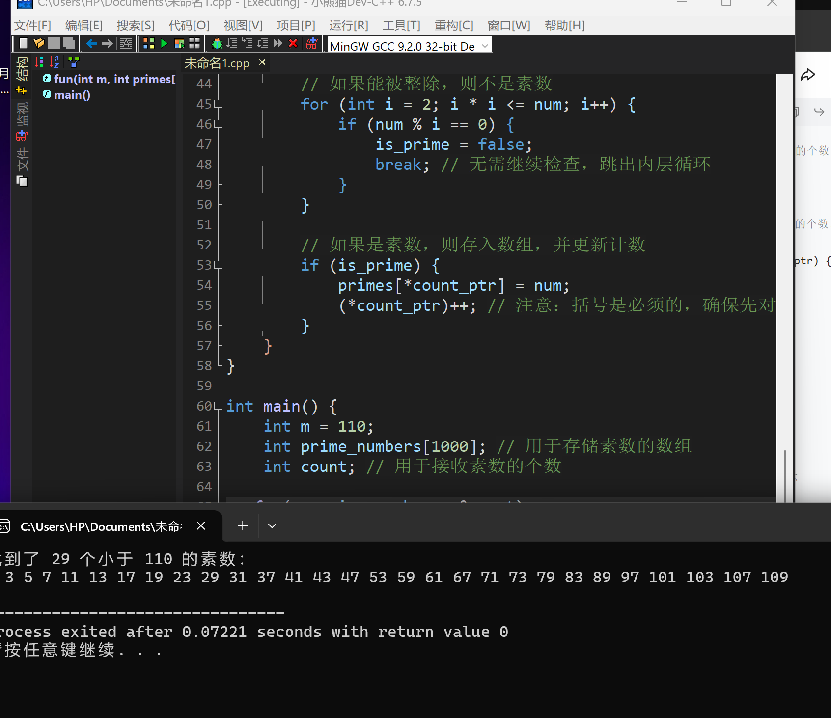Click the editor vertical scrollbar thumb

(x=785, y=475)
